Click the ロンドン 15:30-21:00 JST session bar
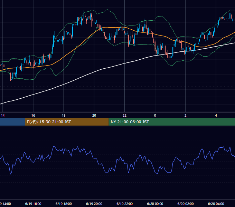The width and height of the screenshot is (235, 207). (67, 122)
